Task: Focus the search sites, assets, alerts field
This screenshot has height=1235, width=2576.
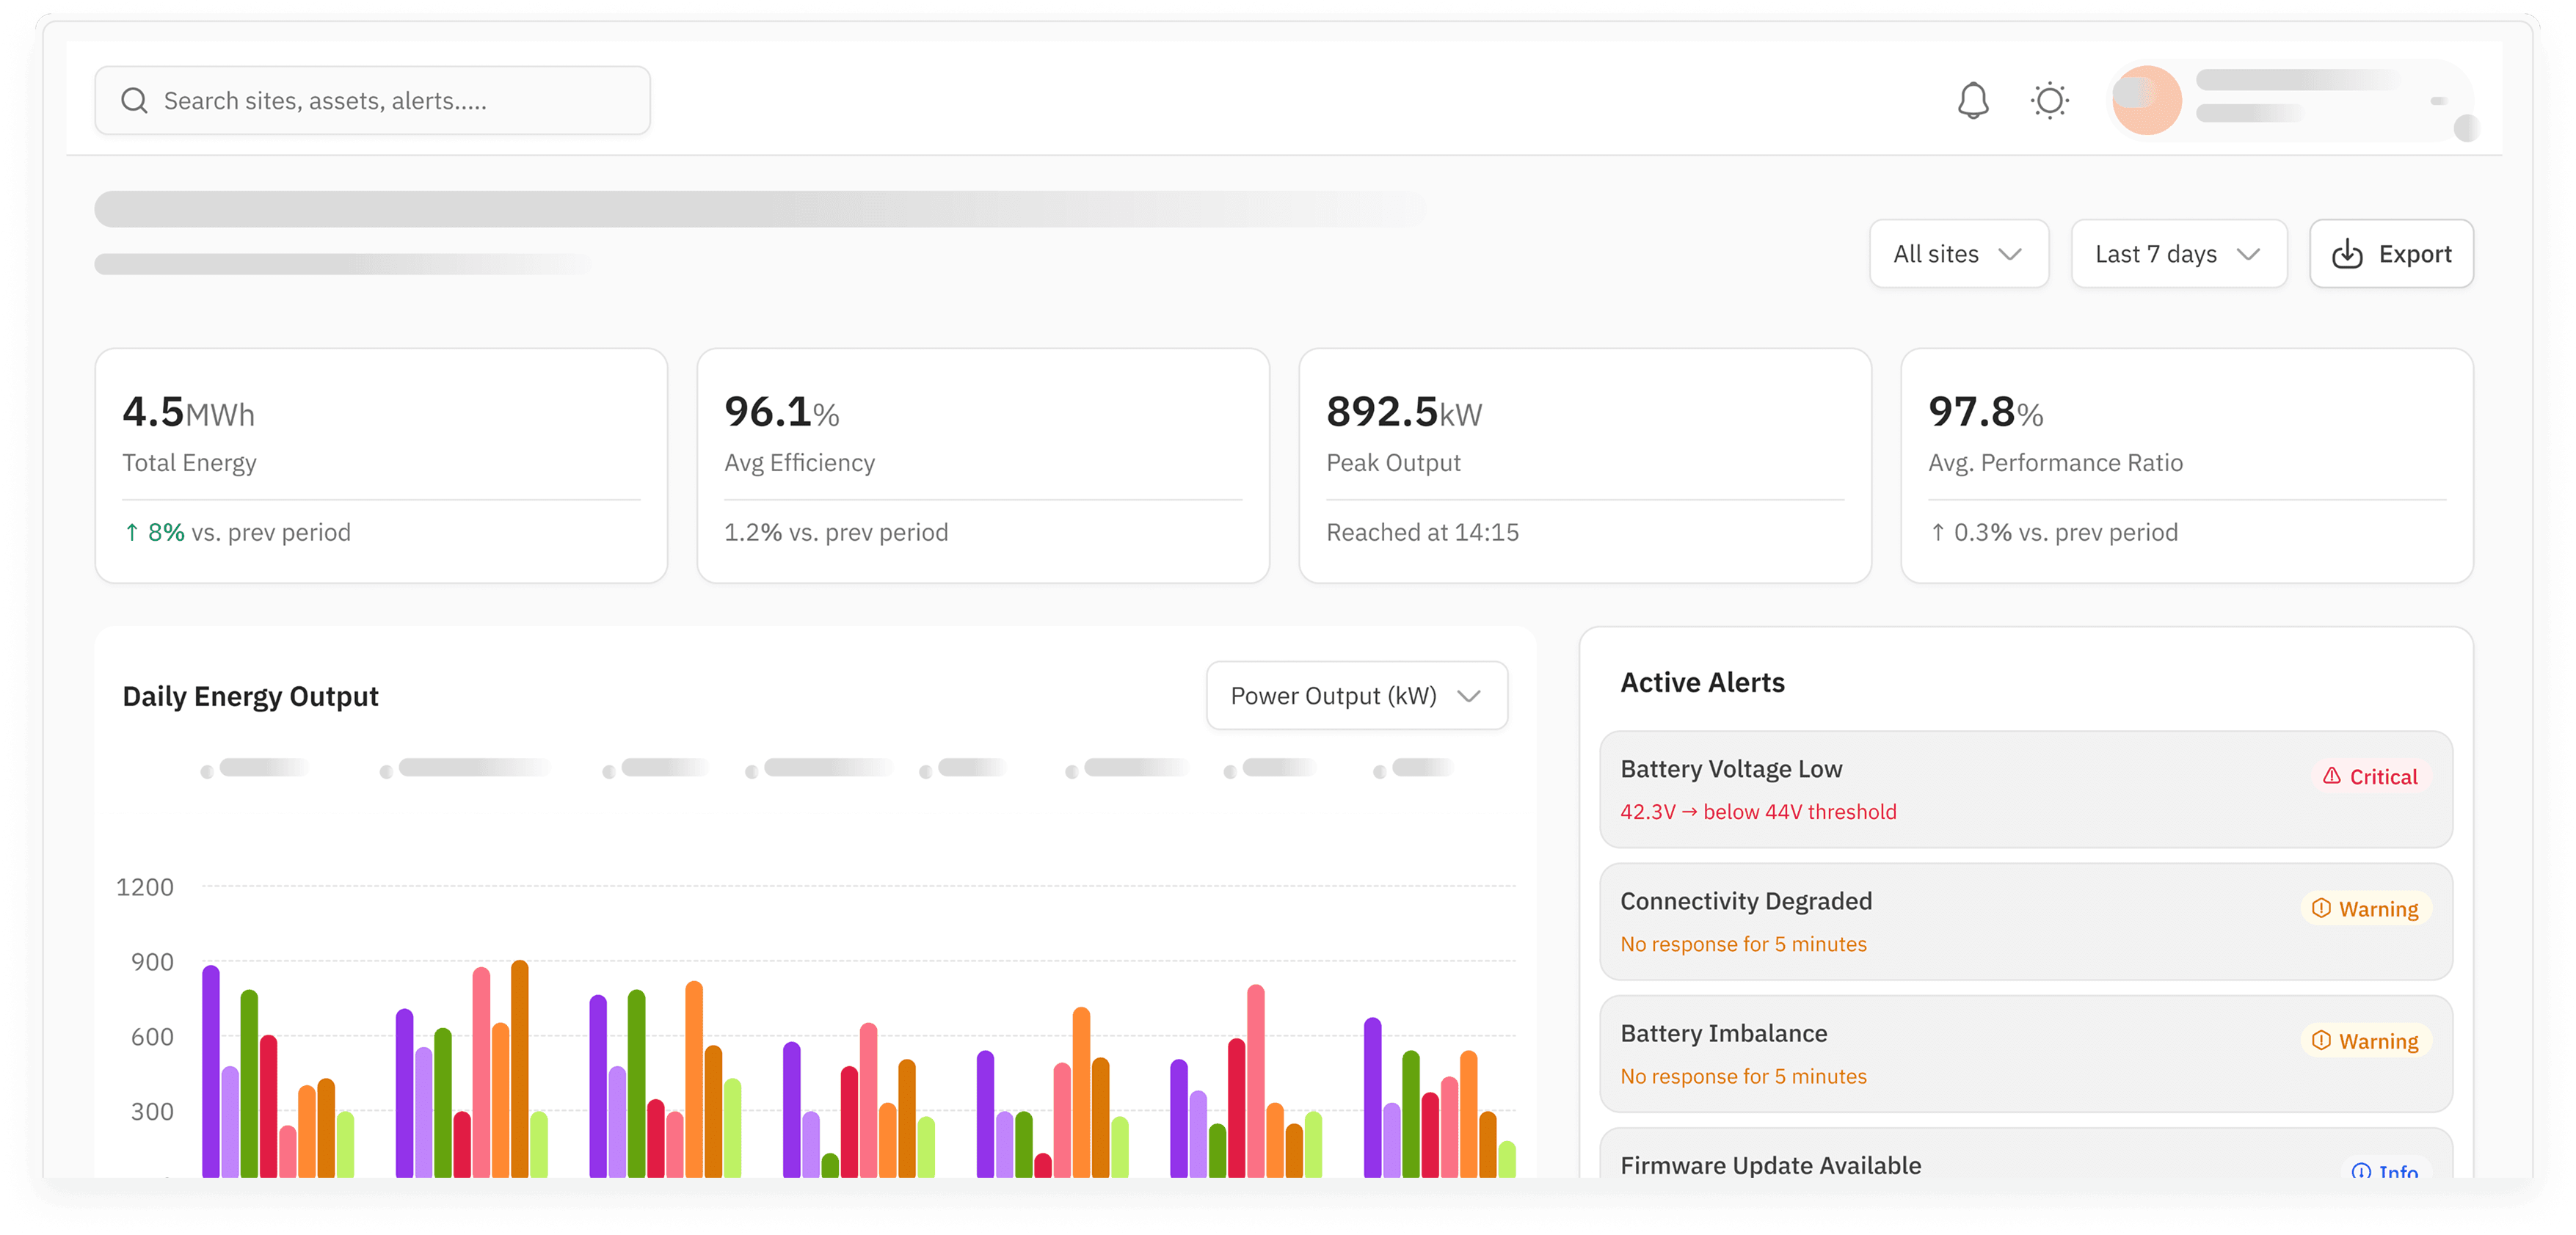Action: (372, 100)
